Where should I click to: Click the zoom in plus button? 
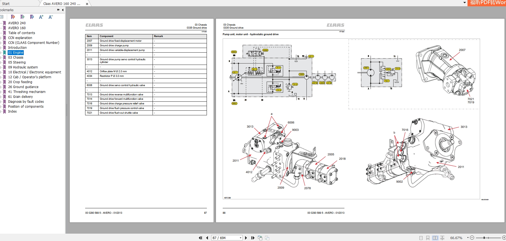point(504,238)
